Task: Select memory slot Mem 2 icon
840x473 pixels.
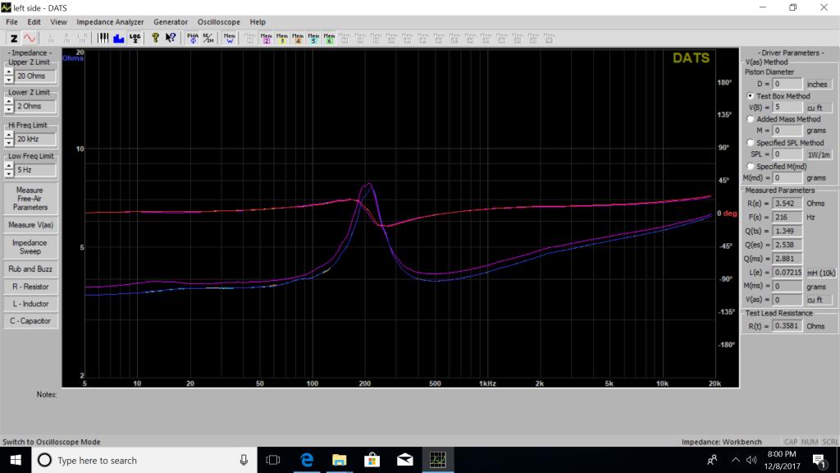Action: [x=267, y=38]
